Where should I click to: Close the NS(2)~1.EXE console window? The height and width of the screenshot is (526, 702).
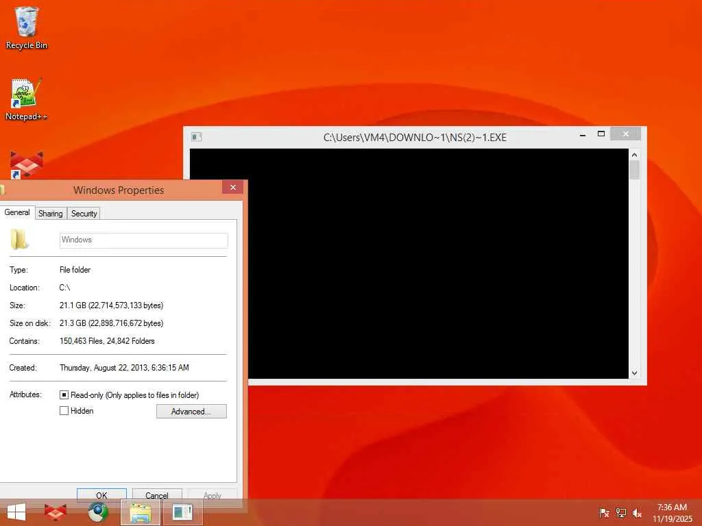coord(625,134)
